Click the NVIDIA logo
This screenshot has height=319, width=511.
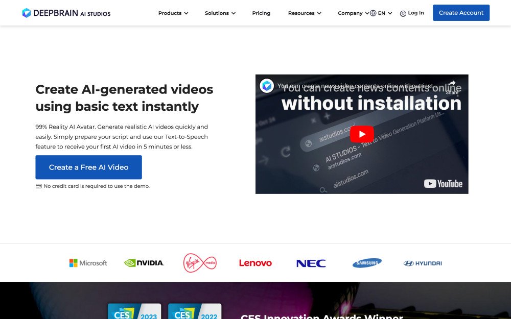[x=144, y=263]
